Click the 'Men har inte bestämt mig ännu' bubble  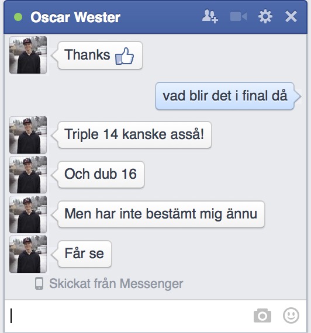point(161,214)
